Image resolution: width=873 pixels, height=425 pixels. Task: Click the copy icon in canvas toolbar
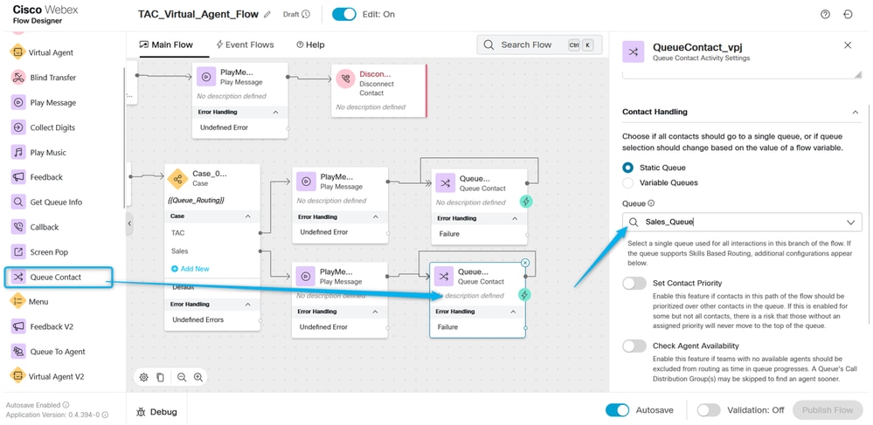point(160,377)
